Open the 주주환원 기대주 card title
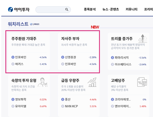This screenshot has width=153, height=117. pyautogui.click(x=24, y=39)
